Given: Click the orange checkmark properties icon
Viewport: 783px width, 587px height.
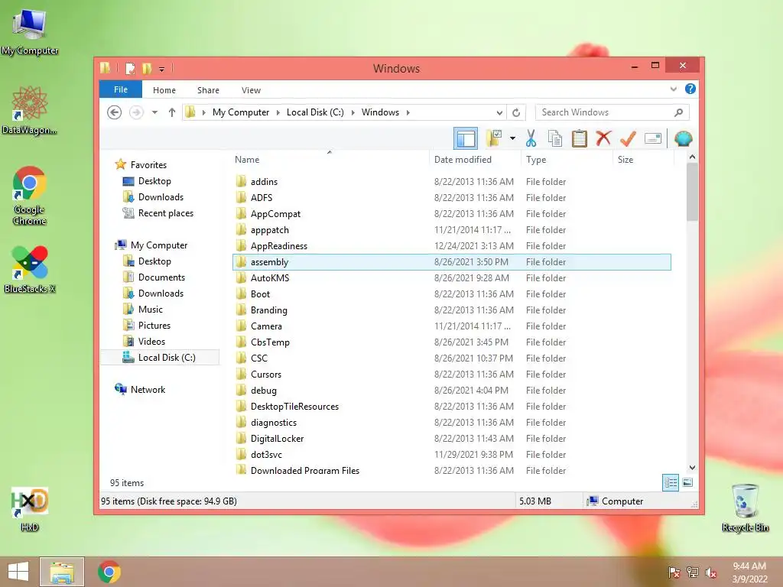Looking at the screenshot, I should [x=628, y=138].
